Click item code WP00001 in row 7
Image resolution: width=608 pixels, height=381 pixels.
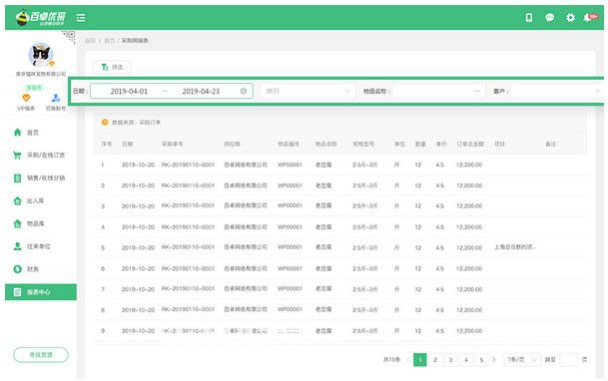pyautogui.click(x=290, y=289)
